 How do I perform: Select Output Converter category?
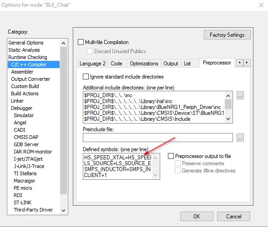pyautogui.click(x=34, y=79)
